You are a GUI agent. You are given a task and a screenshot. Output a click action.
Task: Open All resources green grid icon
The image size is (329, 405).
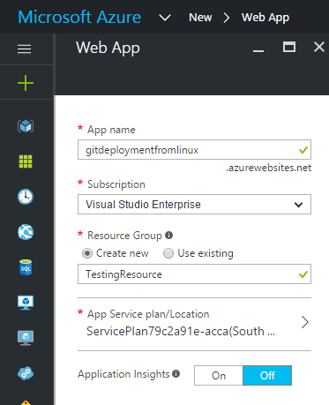click(26, 161)
